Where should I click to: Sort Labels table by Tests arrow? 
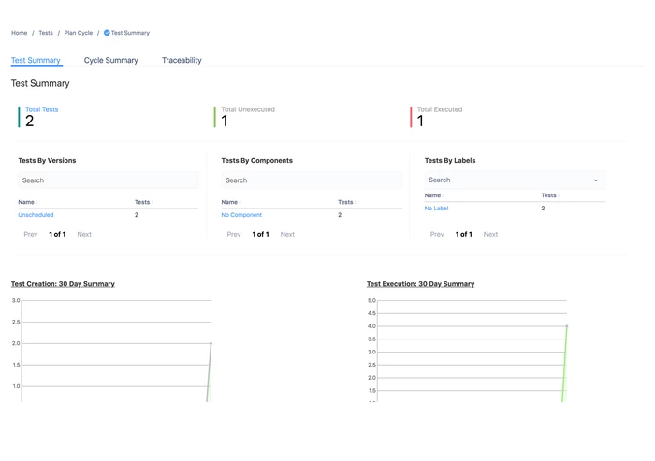559,196
